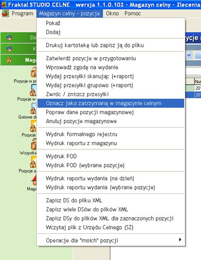Choose Zapisz DS do pliku XML
Screen dimensions: 201x260
(110, 200)
